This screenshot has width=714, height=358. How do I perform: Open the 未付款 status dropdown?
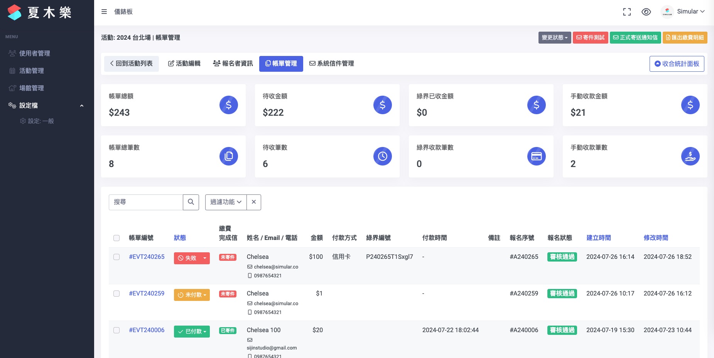(192, 295)
